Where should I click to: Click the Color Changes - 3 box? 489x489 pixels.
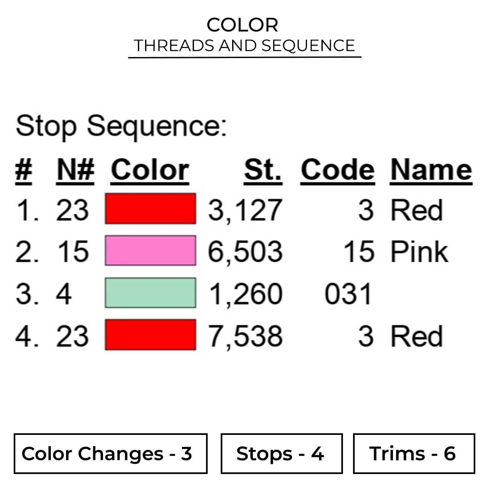click(x=111, y=453)
